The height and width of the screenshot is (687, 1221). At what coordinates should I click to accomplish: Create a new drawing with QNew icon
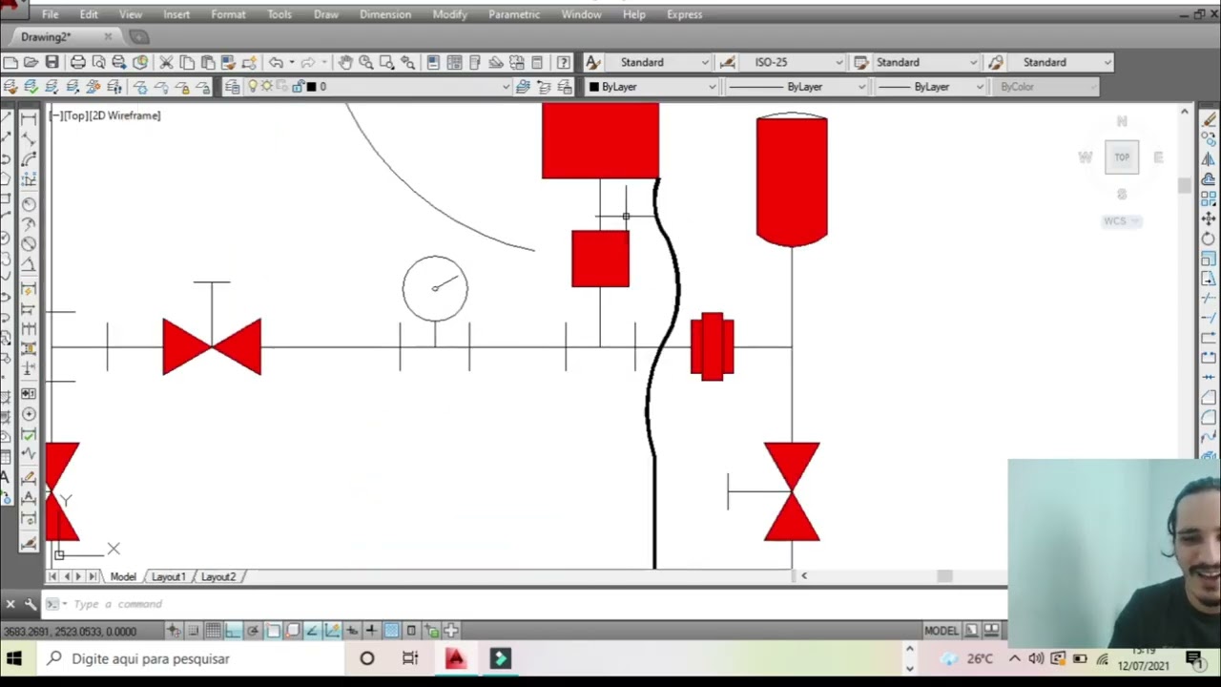pos(10,62)
